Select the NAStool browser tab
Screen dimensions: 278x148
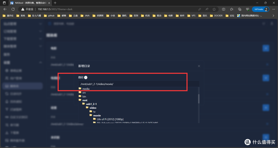[30, 3]
